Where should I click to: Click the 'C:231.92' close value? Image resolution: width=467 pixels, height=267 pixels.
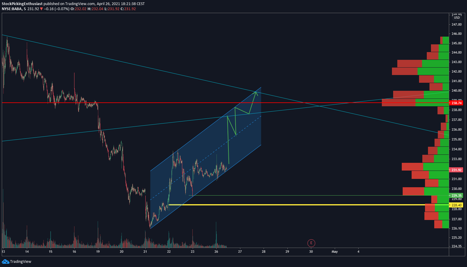(x=128, y=9)
